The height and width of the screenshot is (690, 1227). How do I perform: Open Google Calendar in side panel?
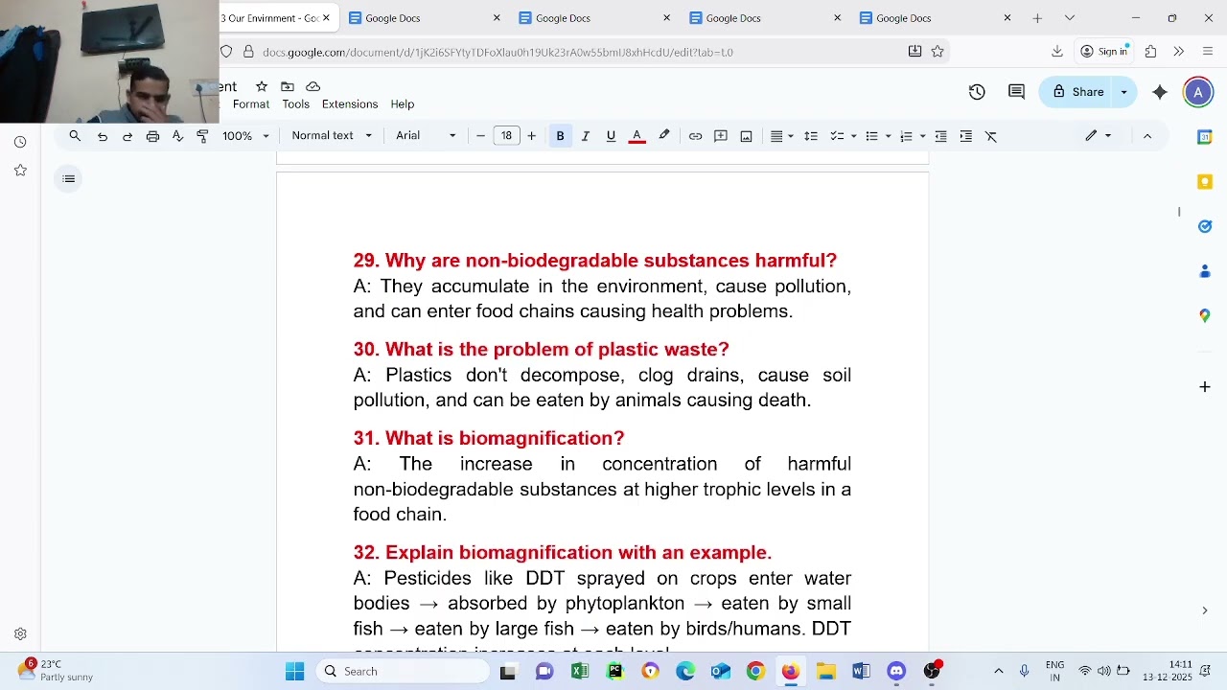[1205, 138]
